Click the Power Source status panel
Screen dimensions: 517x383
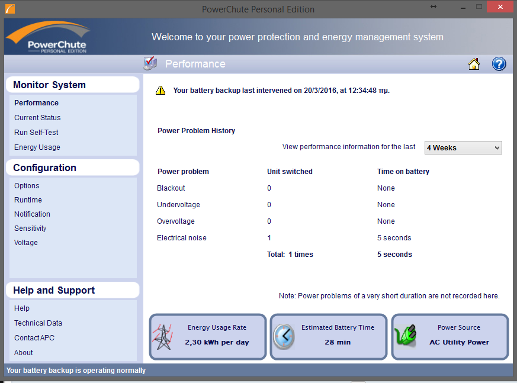pyautogui.click(x=450, y=336)
